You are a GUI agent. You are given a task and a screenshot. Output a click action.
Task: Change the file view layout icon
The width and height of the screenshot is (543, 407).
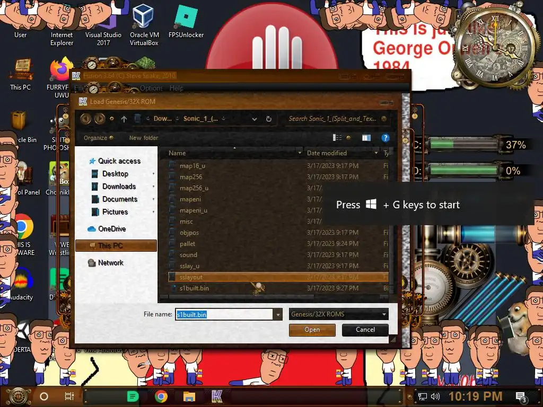tap(337, 138)
